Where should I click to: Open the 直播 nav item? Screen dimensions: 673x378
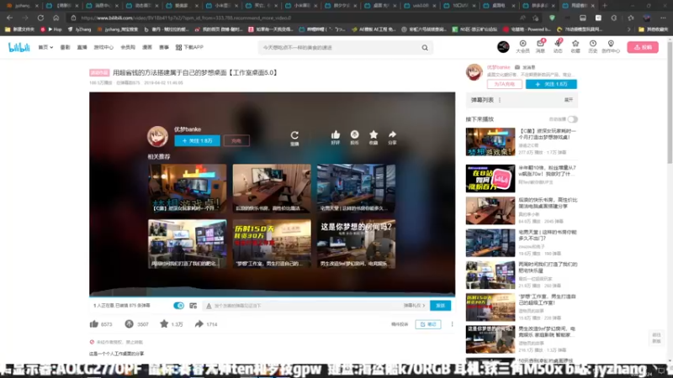click(x=82, y=47)
